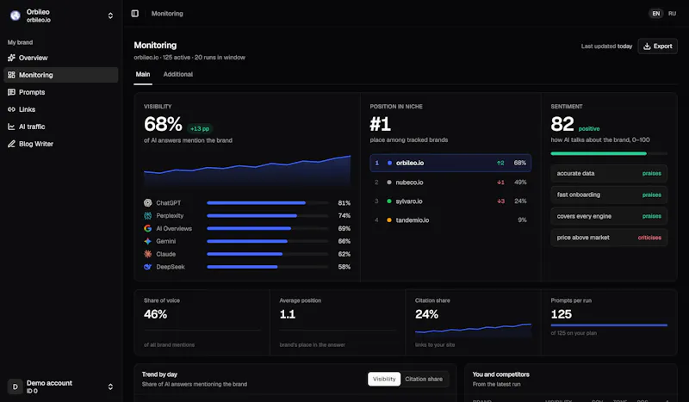Image resolution: width=689 pixels, height=402 pixels.
Task: Click the You and competitors heading
Action: (501, 374)
